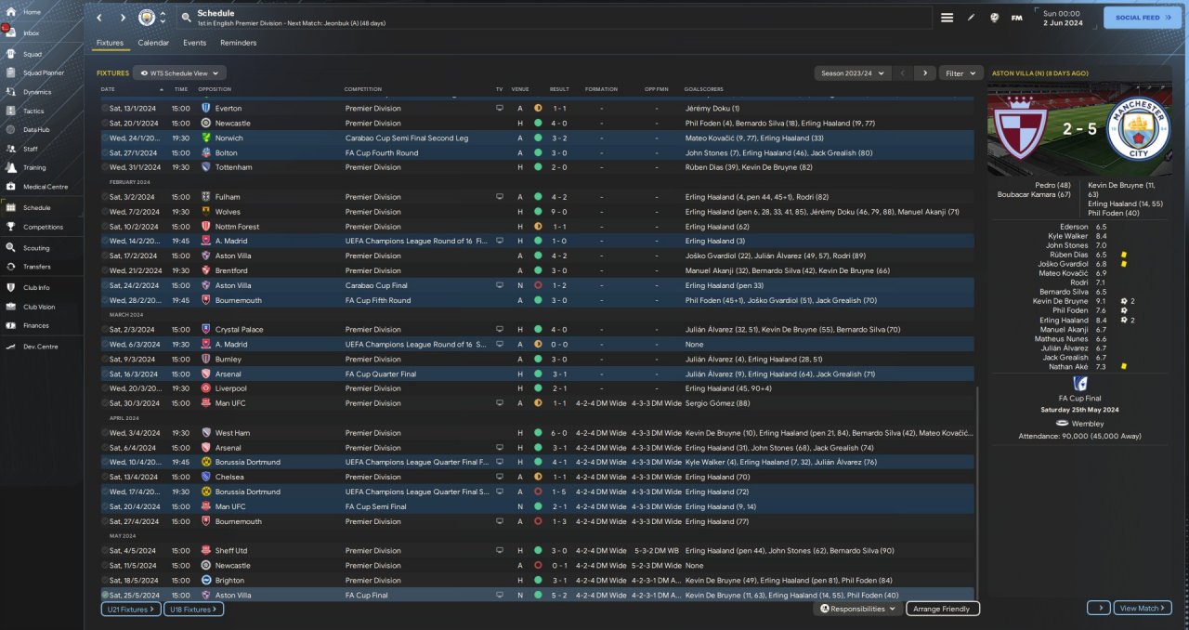Open the FM menu icon
Image resolution: width=1189 pixels, height=630 pixels.
click(x=1016, y=18)
